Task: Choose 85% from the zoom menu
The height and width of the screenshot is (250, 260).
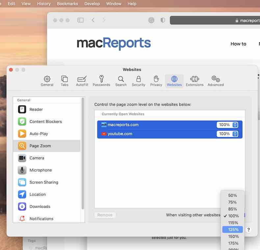Action: pos(232,209)
